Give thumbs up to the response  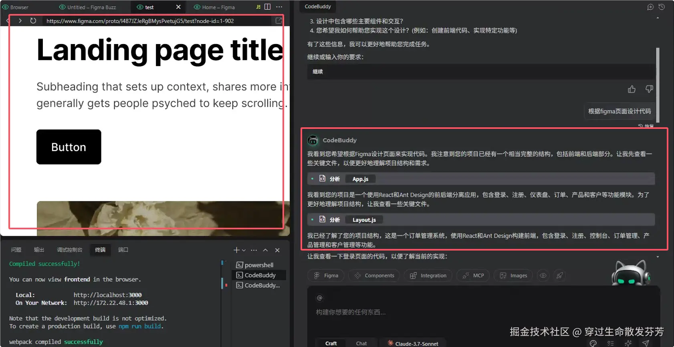(632, 89)
